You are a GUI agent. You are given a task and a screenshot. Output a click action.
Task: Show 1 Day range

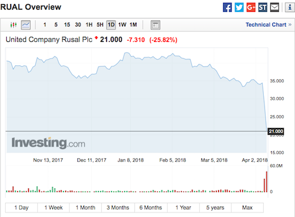[x=22, y=208]
